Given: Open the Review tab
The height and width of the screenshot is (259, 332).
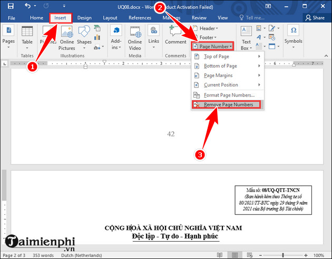Looking at the screenshot, I should [199, 18].
